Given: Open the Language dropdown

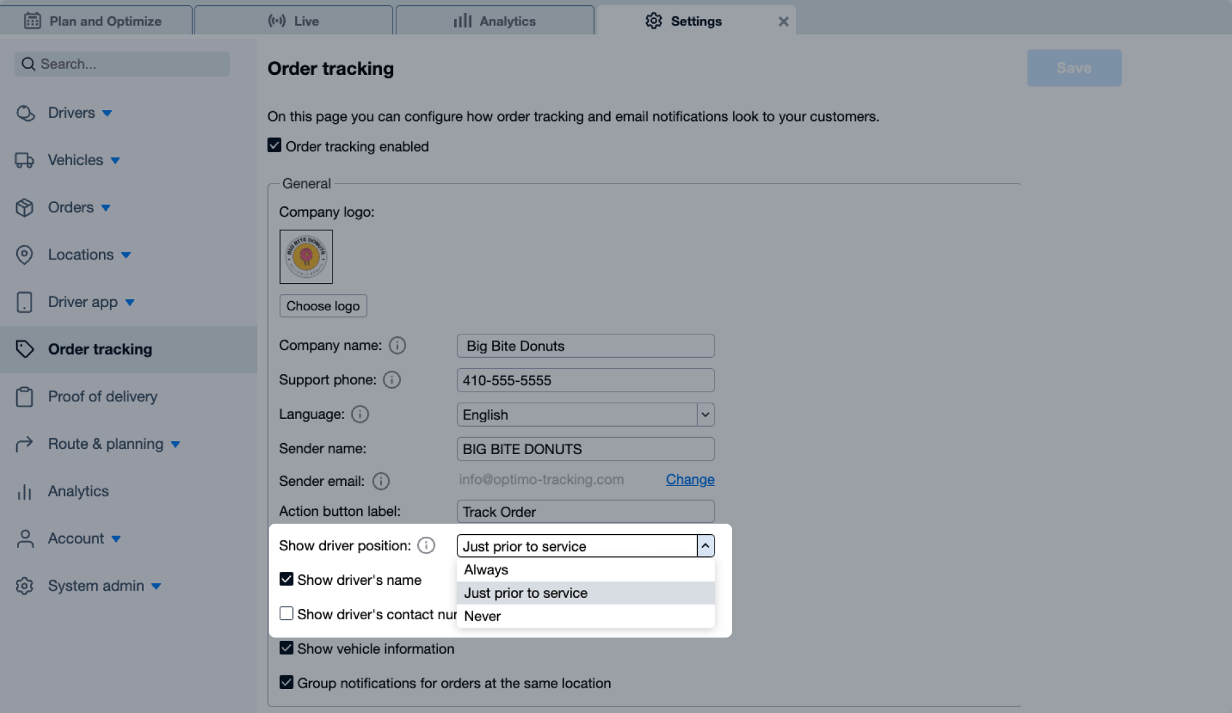Looking at the screenshot, I should [705, 415].
